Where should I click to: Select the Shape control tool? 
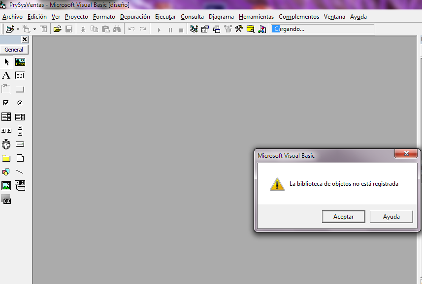6,172
